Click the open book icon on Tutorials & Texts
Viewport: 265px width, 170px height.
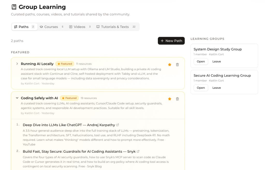98,27
